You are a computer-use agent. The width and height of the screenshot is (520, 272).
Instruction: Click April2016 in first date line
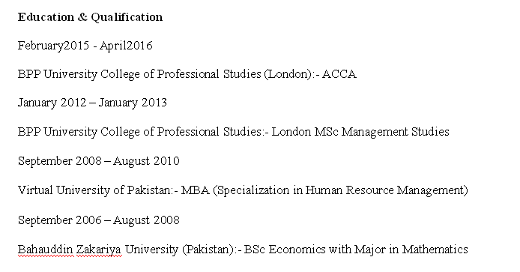pyautogui.click(x=126, y=46)
